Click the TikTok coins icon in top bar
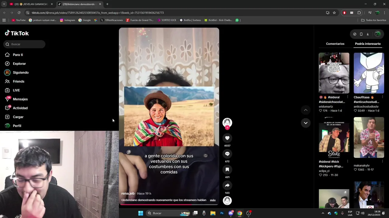 point(355,34)
